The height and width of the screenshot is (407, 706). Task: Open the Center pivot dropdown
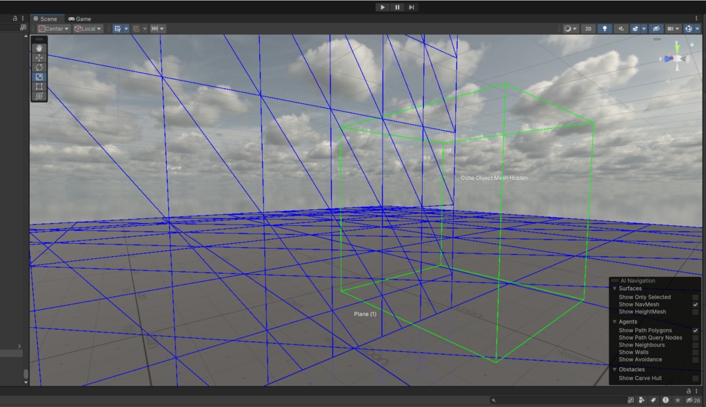52,28
